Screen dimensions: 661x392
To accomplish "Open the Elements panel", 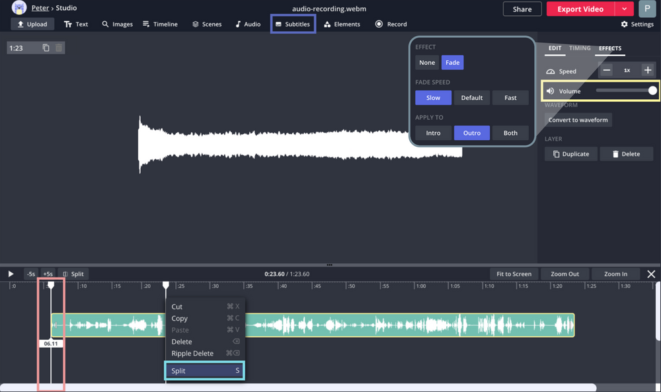I will (x=342, y=24).
